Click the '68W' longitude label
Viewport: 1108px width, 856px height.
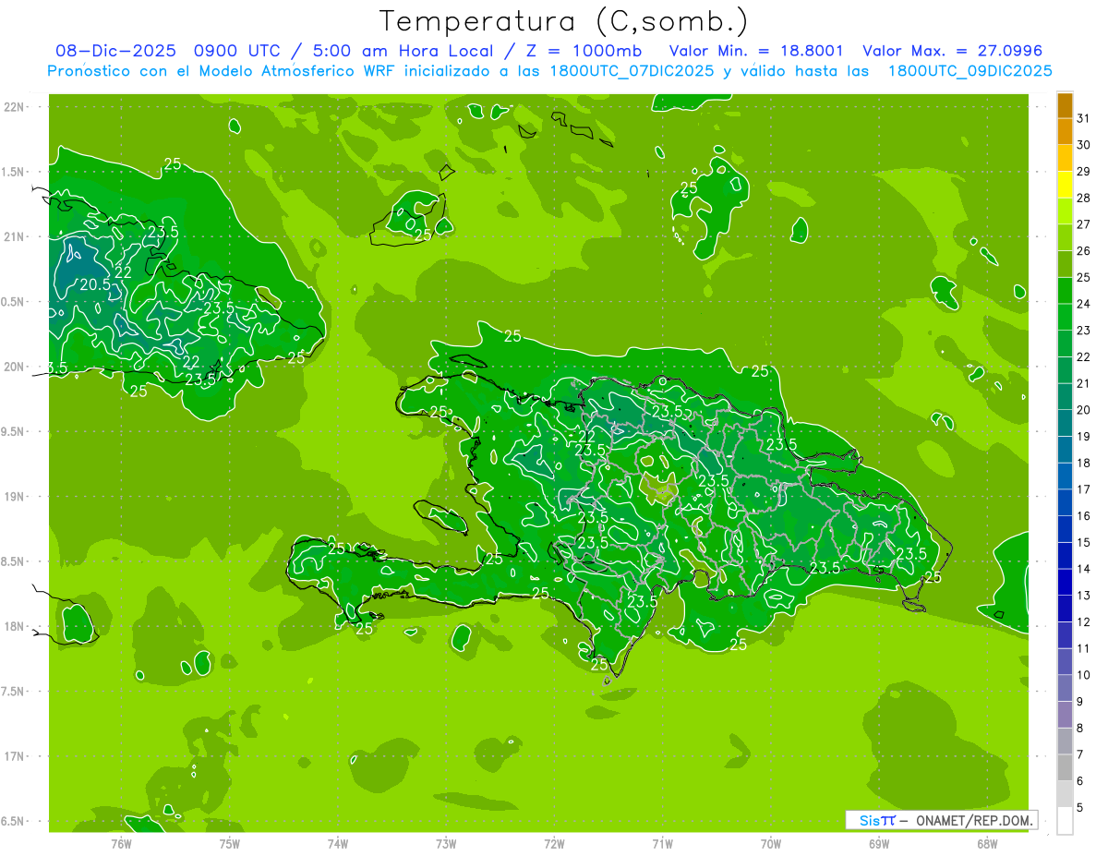click(x=986, y=844)
